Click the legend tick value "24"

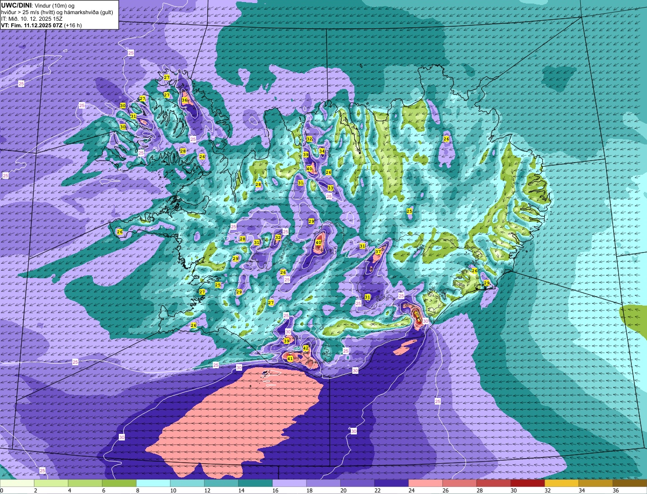[411, 490]
